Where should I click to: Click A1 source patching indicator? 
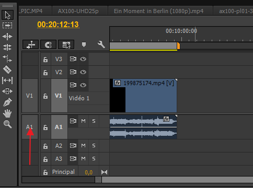point(30,127)
